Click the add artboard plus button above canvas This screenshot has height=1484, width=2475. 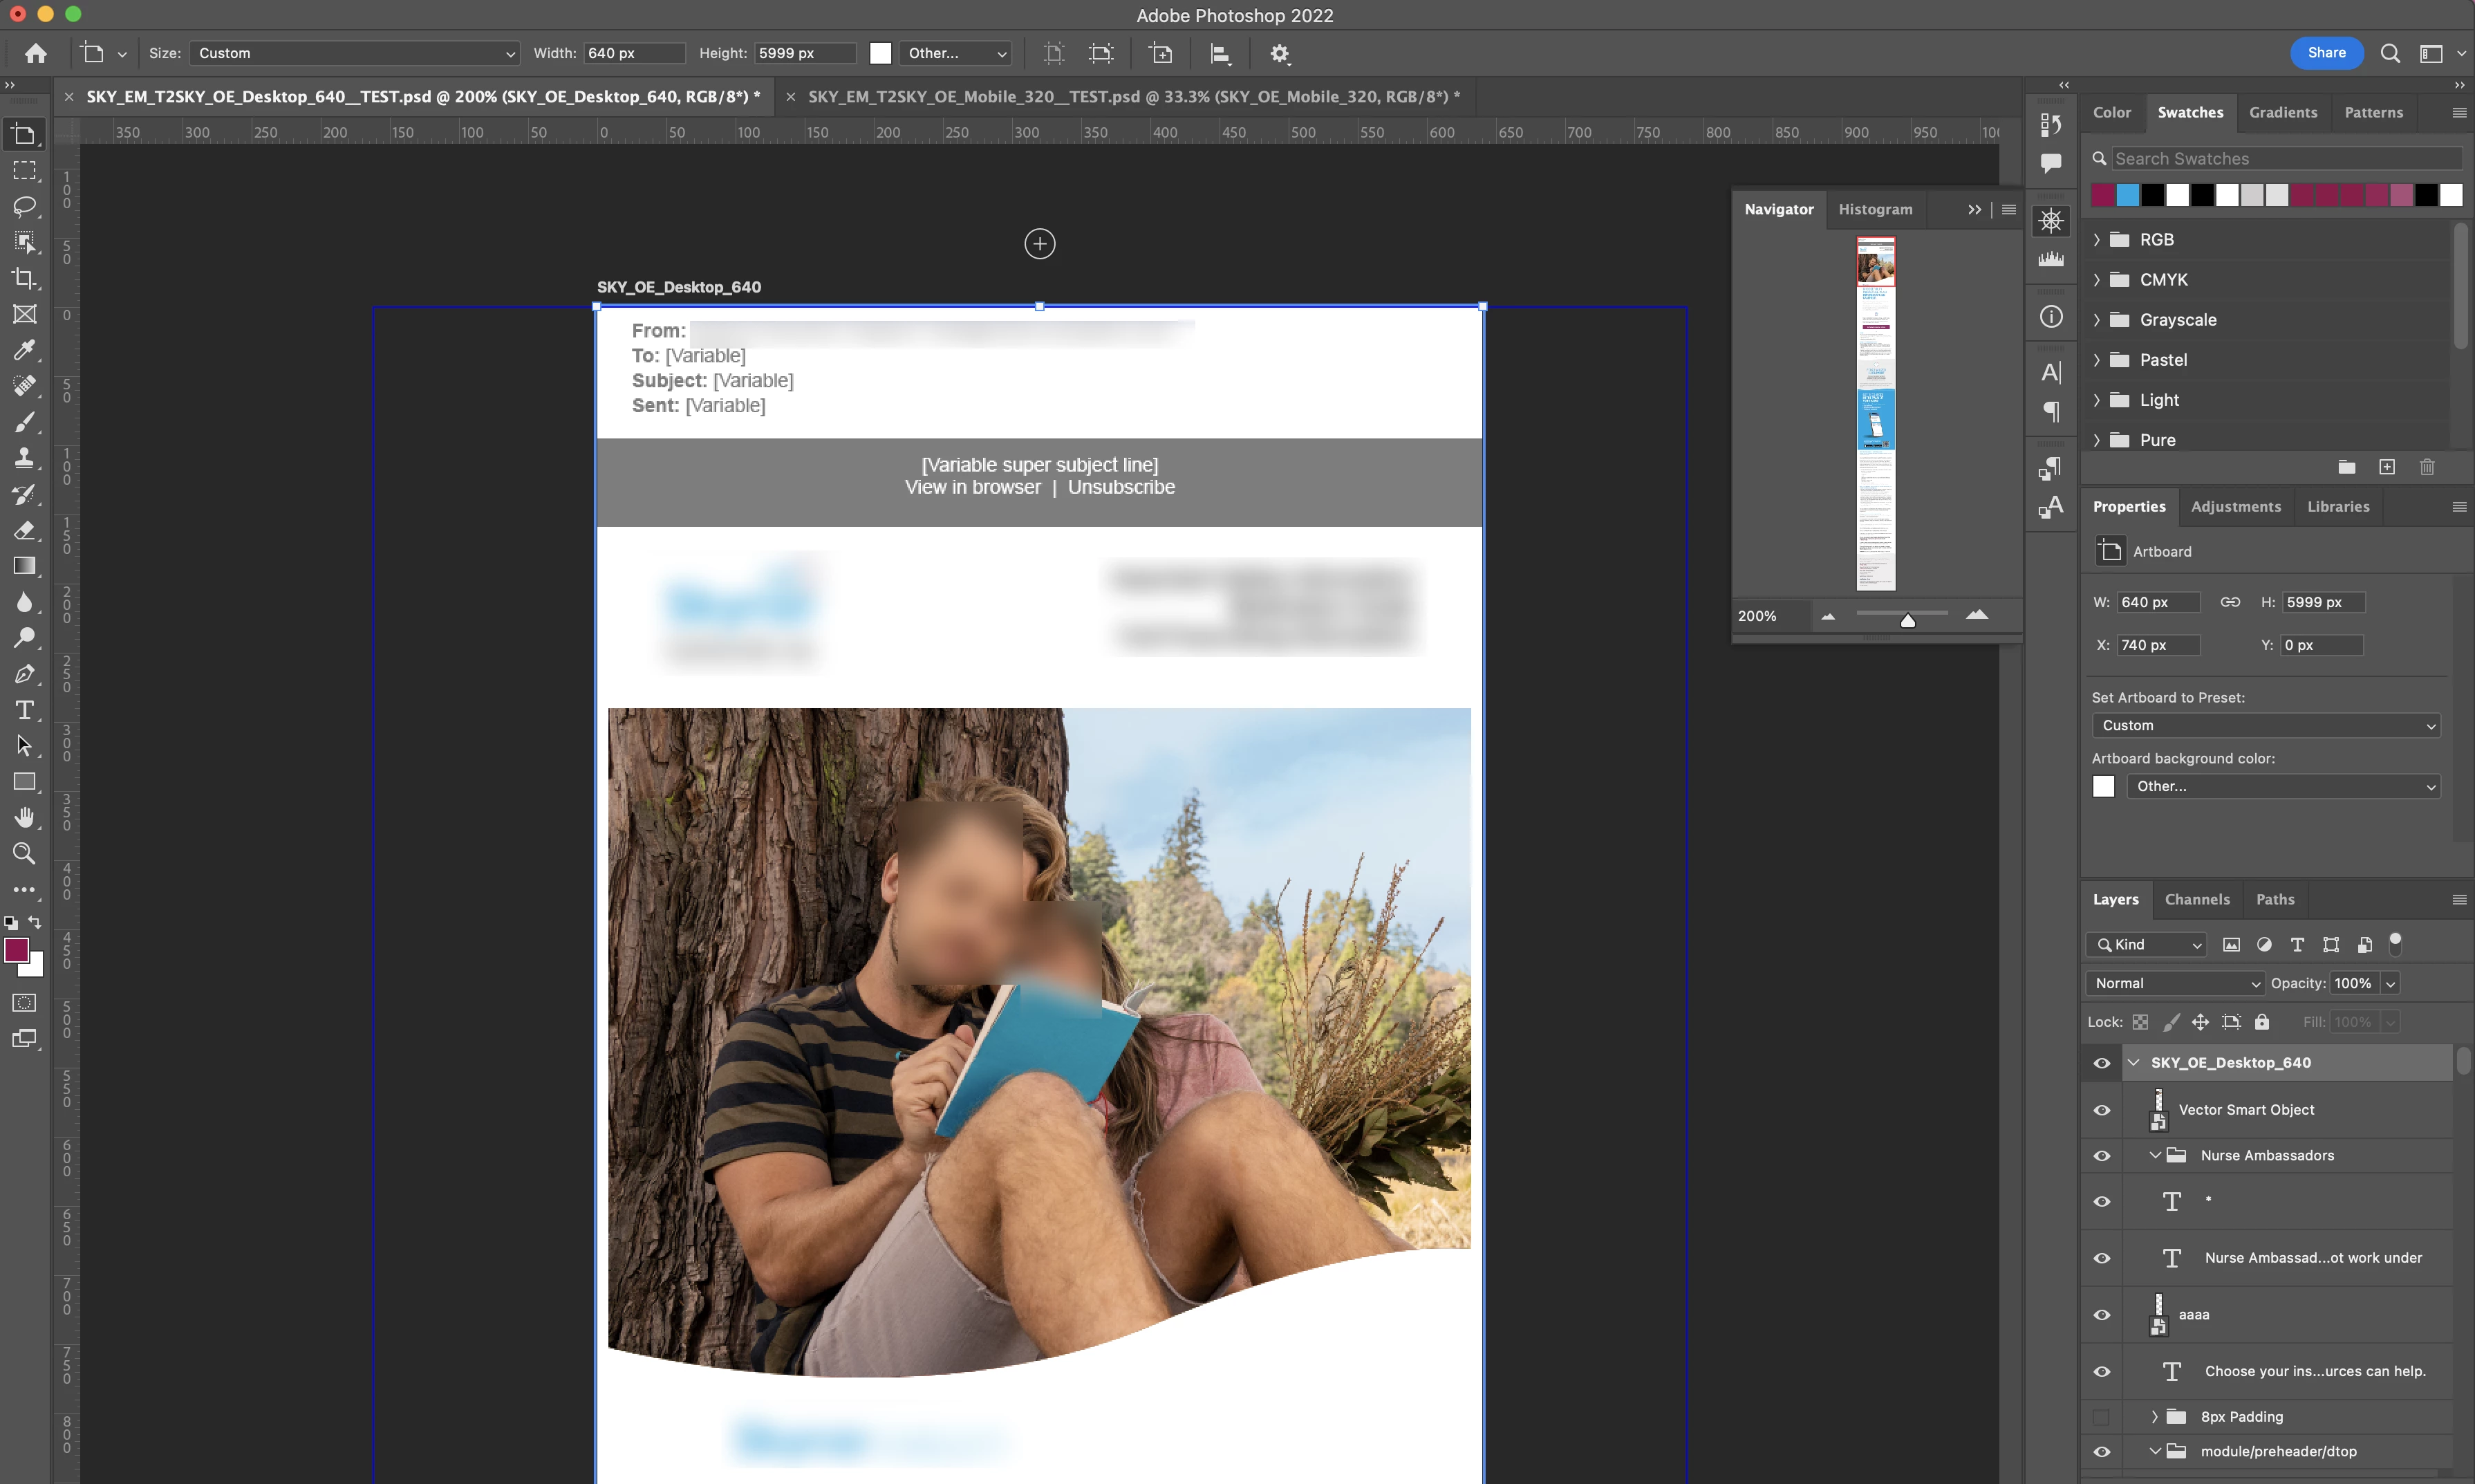[1040, 244]
